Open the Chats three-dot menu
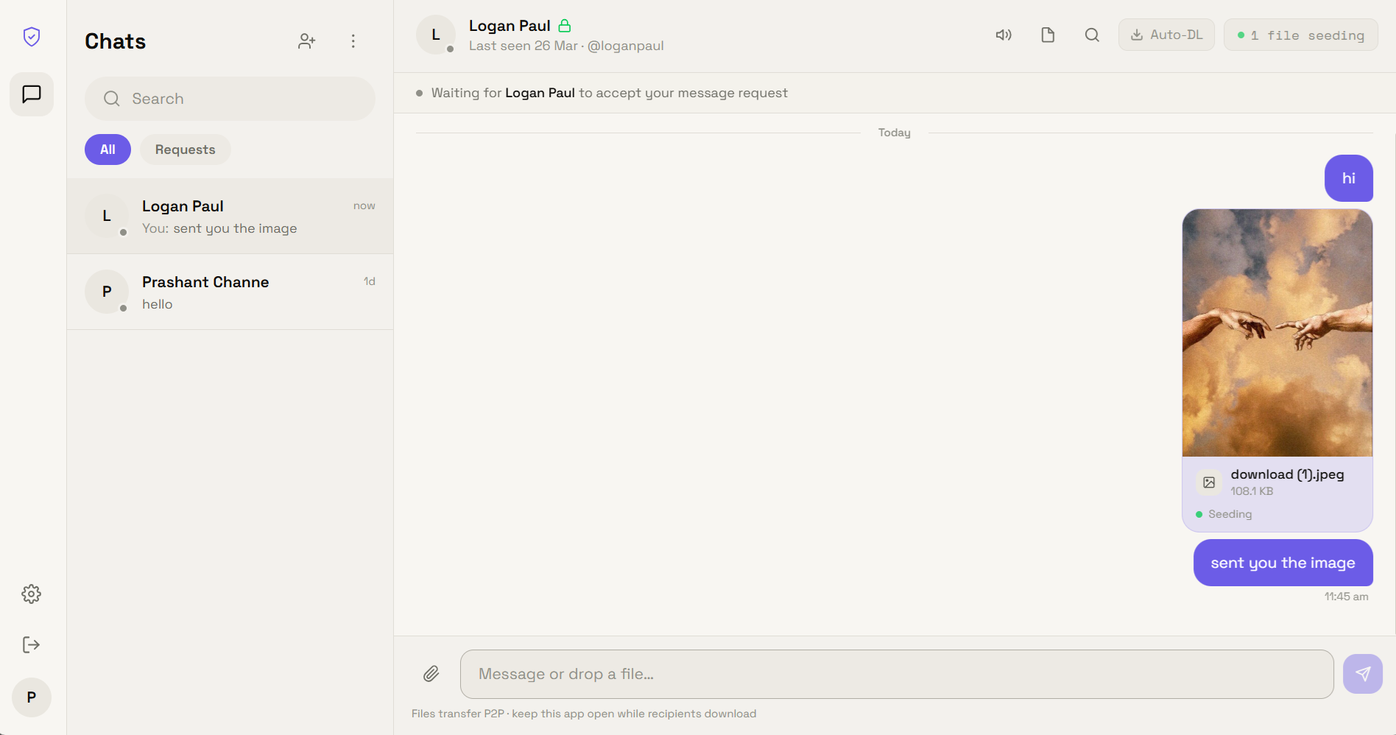 click(x=353, y=41)
